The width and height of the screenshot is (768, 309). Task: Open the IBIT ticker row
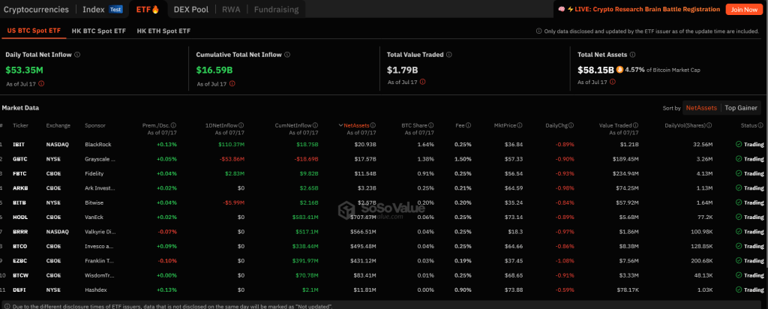[x=384, y=145]
